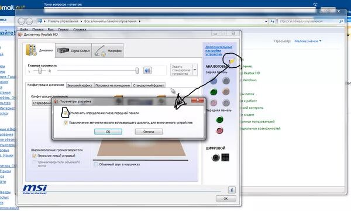
Task: Open the Звуковой эффект tab
Action: (x=80, y=85)
